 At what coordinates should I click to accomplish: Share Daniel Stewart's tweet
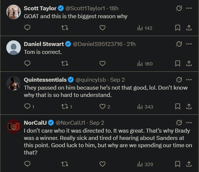189,64
